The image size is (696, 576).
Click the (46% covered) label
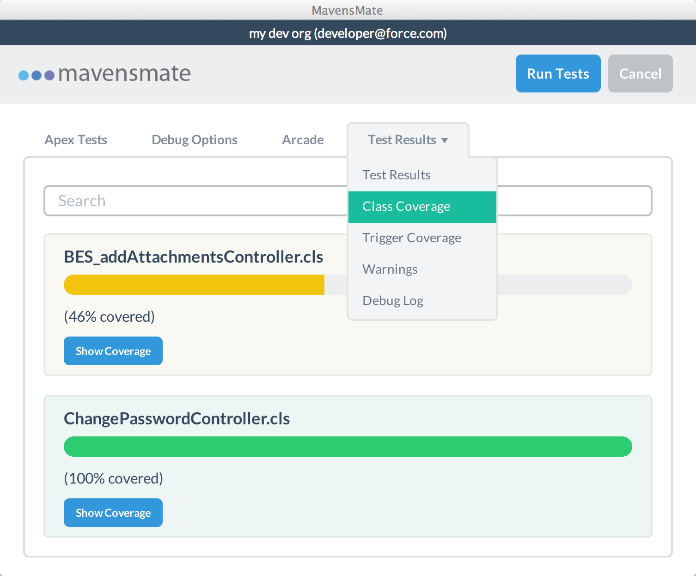(110, 317)
